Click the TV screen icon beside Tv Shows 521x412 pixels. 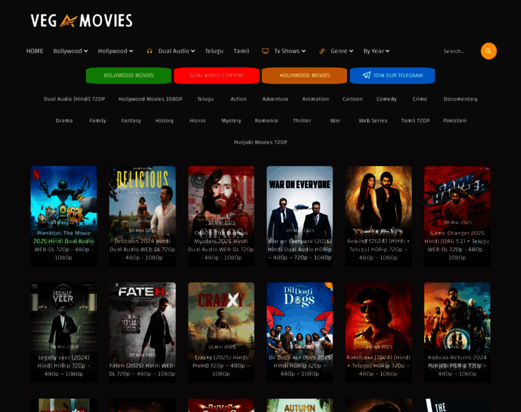[x=265, y=51]
